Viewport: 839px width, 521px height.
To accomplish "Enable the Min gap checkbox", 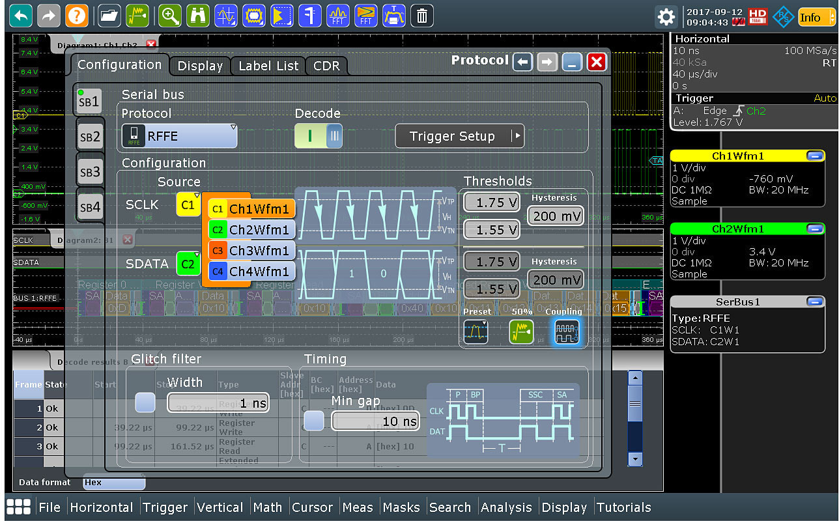I will coord(314,421).
